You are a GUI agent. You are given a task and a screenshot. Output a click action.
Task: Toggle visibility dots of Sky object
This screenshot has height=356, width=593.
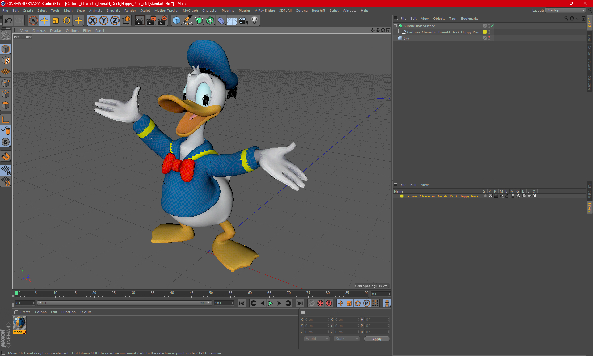click(489, 38)
